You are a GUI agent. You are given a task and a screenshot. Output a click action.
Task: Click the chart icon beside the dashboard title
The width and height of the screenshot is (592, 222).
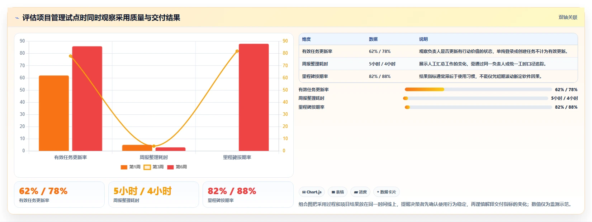(x=17, y=18)
